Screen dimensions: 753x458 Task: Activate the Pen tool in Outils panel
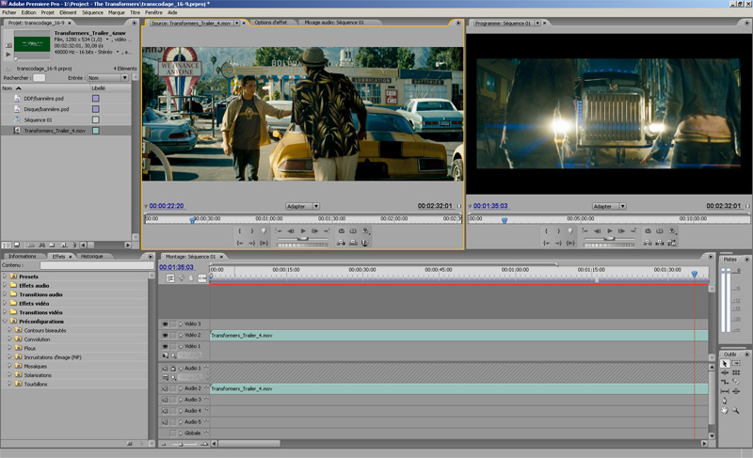coord(725,399)
